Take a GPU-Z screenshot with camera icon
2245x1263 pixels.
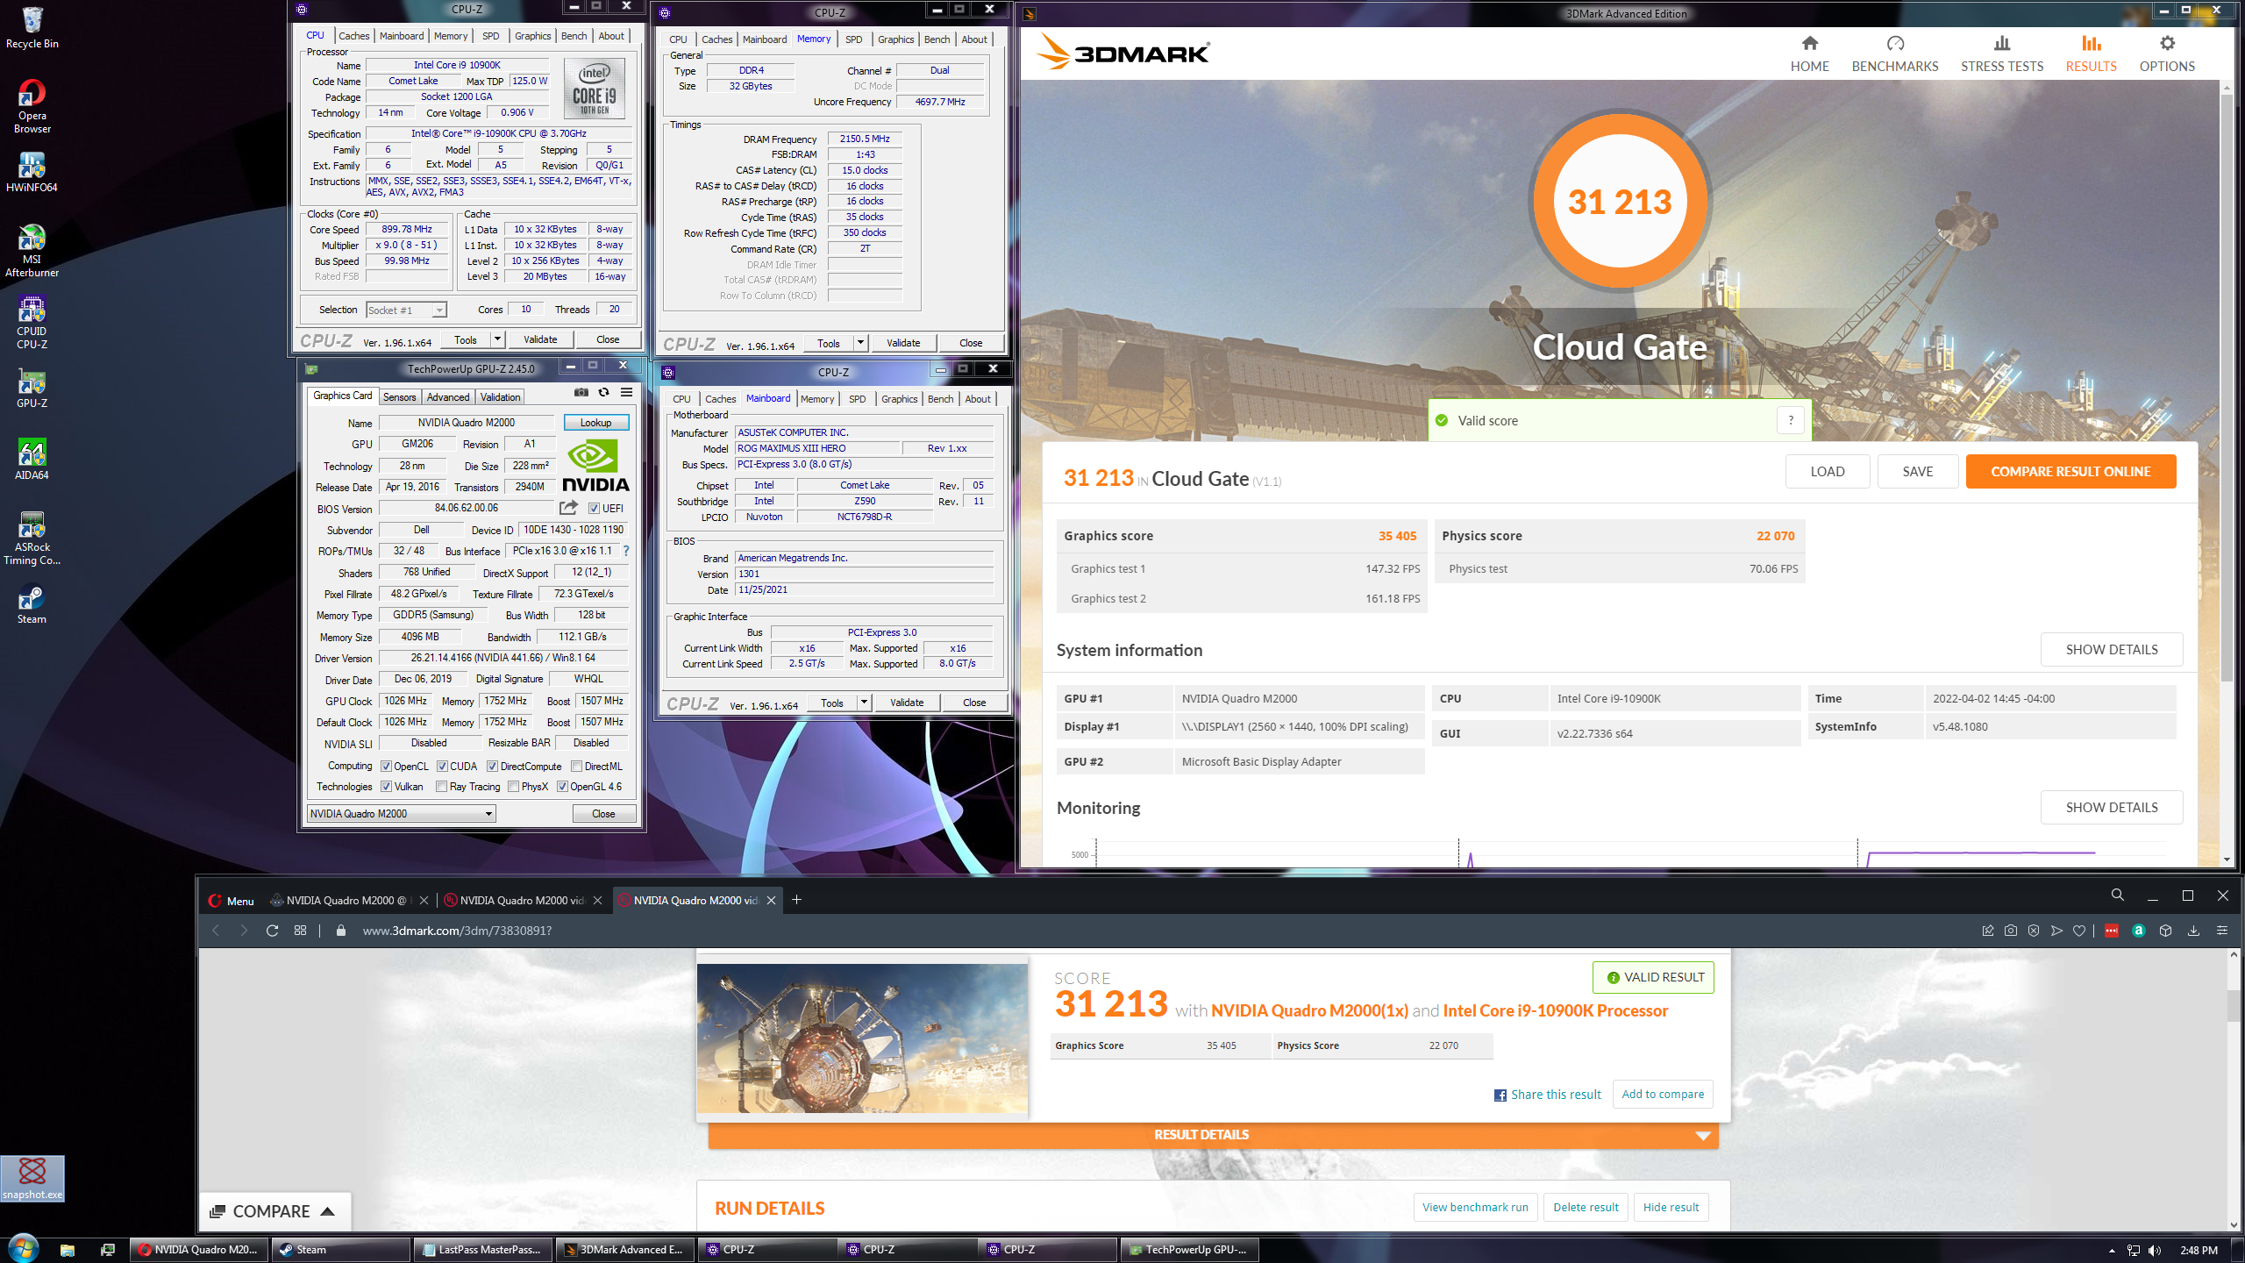coord(581,392)
